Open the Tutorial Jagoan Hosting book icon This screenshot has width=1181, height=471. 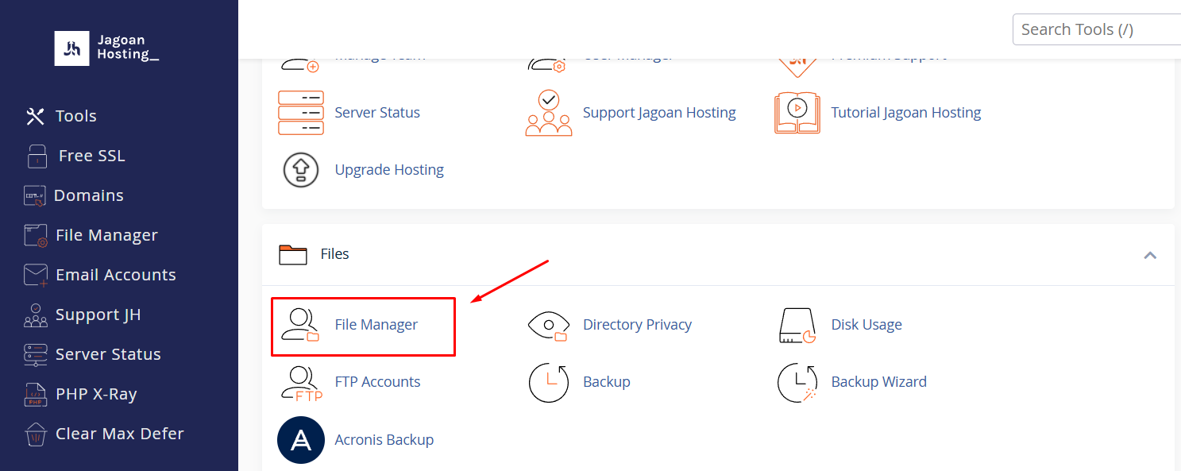click(797, 113)
